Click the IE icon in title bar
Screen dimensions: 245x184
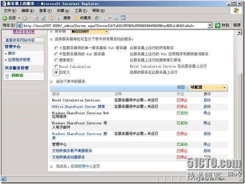point(4,4)
